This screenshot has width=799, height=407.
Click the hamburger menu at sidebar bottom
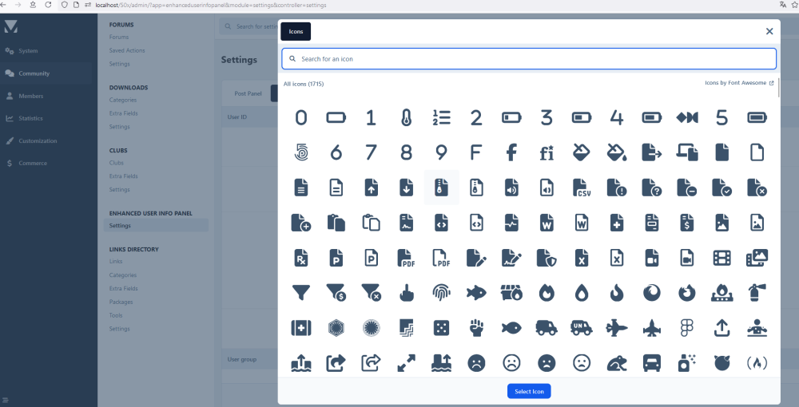pyautogui.click(x=5, y=401)
